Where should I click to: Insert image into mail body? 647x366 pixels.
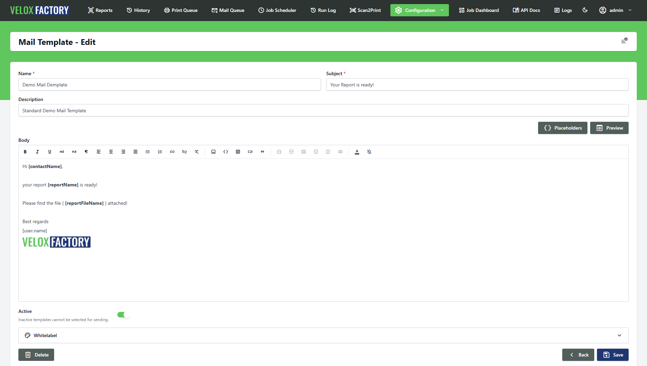(213, 152)
